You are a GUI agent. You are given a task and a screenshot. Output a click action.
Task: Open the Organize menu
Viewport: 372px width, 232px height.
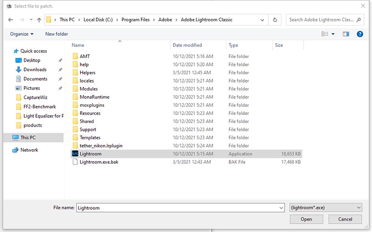(x=21, y=34)
